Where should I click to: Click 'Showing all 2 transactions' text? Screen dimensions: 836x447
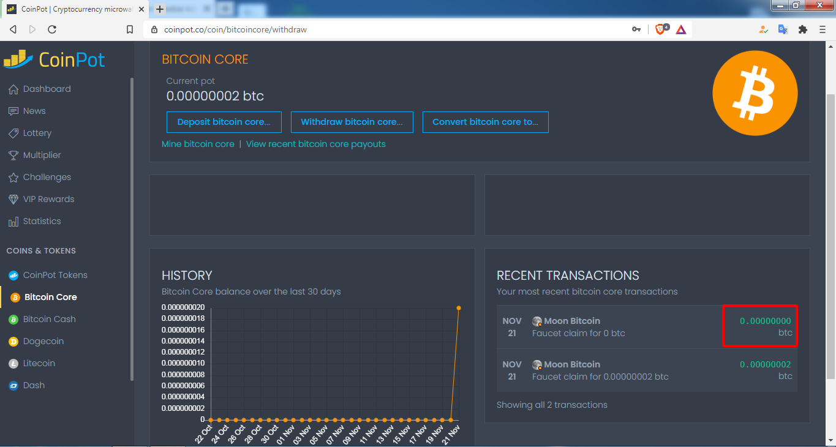pos(552,405)
